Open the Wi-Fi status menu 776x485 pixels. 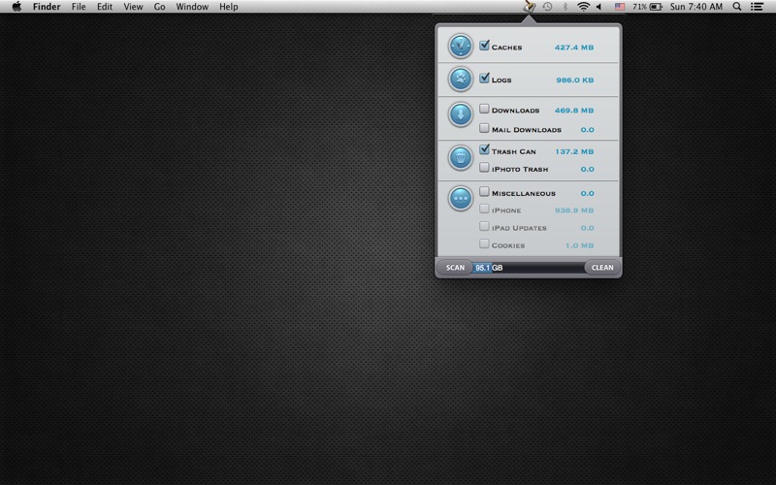pyautogui.click(x=583, y=7)
